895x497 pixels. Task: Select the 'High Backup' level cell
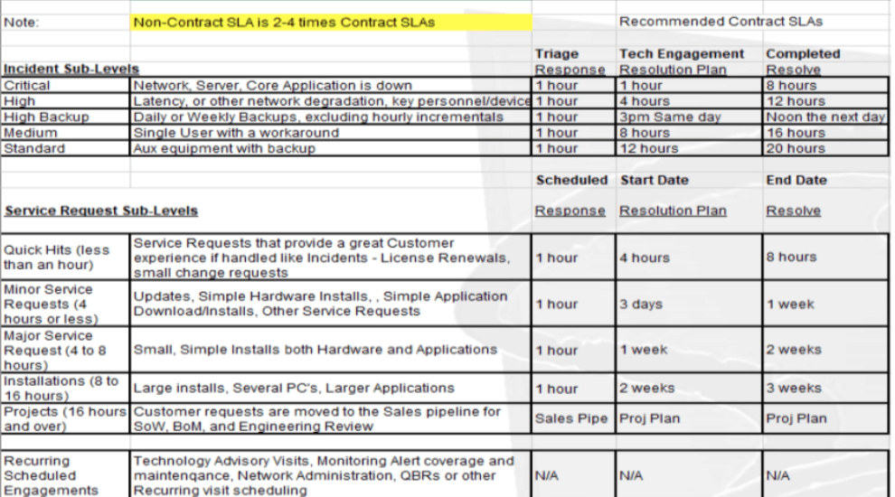[66, 117]
